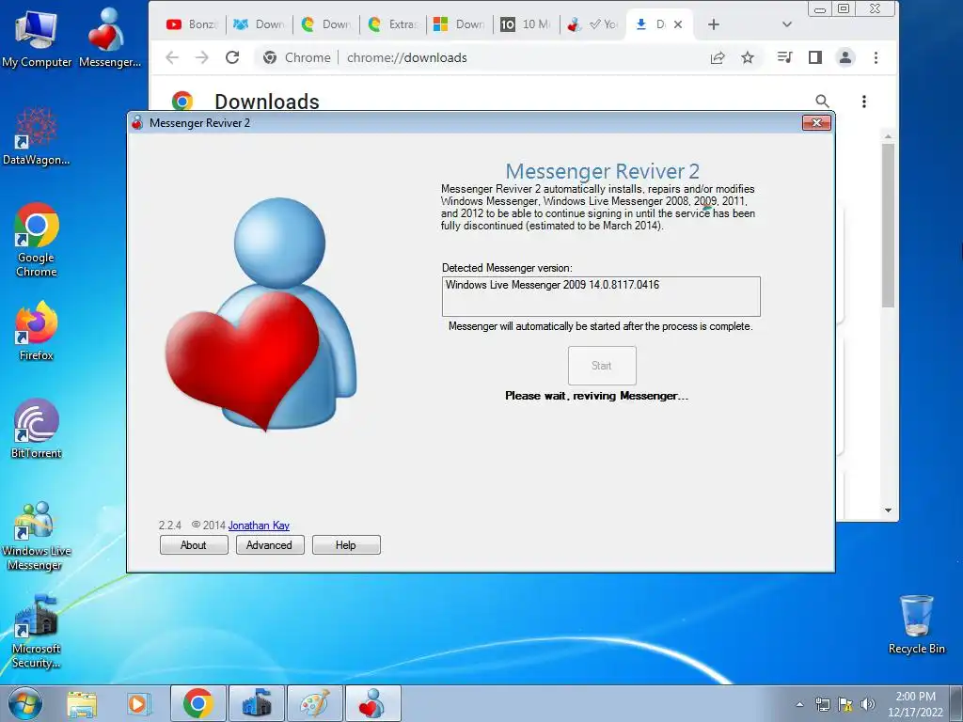Open the Recycle Bin
Image resolution: width=963 pixels, height=722 pixels.
[916, 625]
